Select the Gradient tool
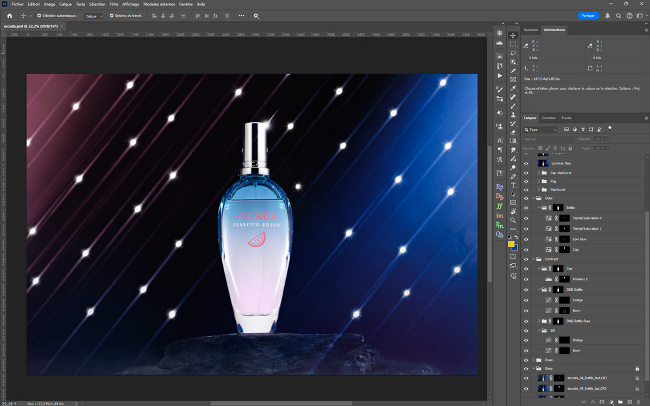The image size is (650, 406). (x=513, y=141)
